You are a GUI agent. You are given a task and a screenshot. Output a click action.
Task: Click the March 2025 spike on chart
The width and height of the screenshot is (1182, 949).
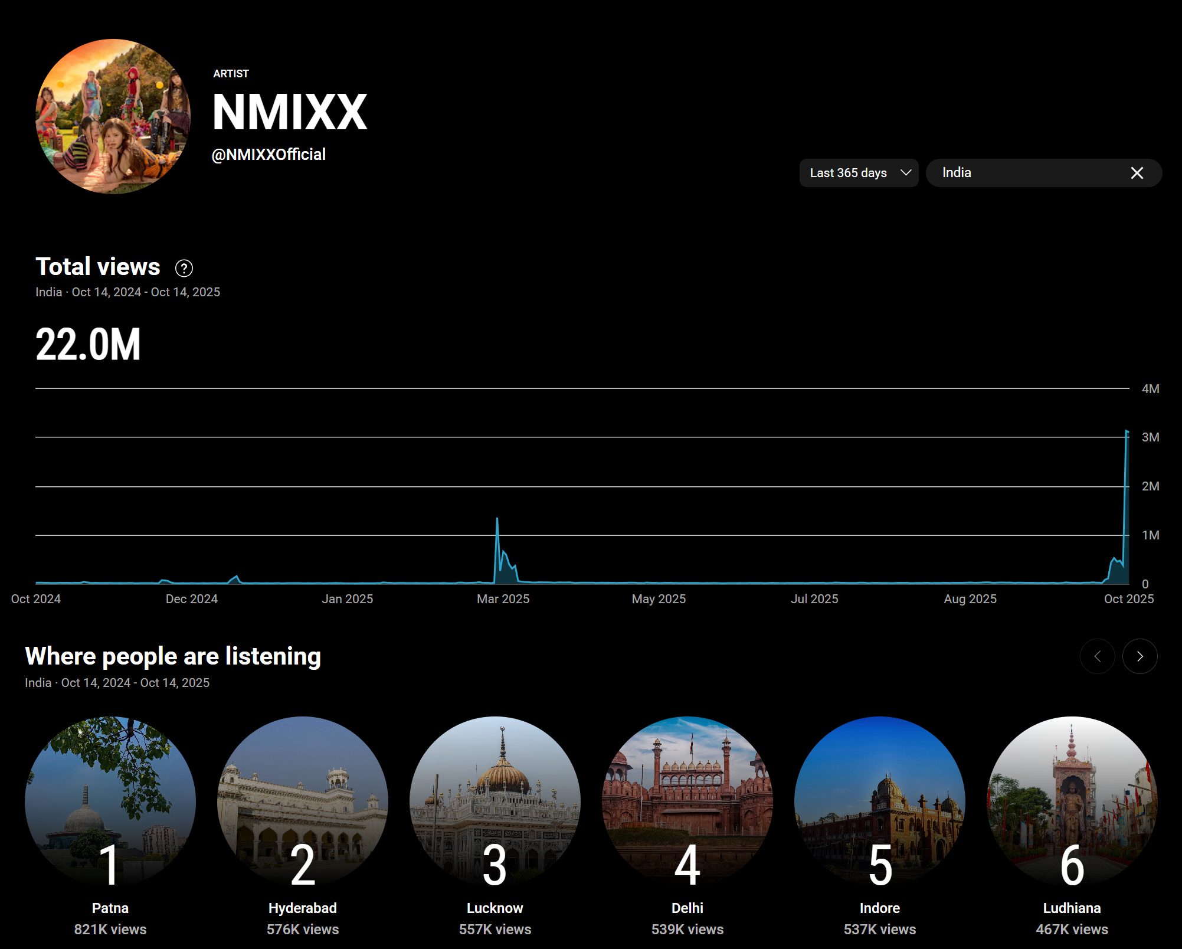[x=497, y=521]
